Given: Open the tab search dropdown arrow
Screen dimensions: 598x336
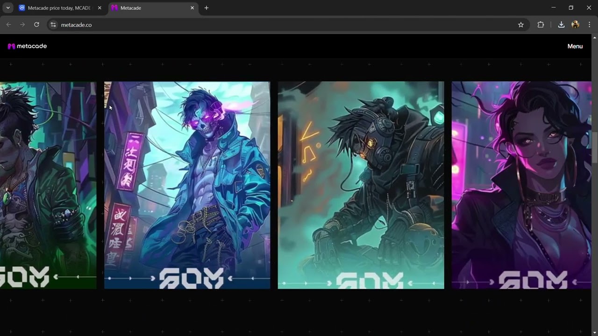Looking at the screenshot, I should 8,8.
